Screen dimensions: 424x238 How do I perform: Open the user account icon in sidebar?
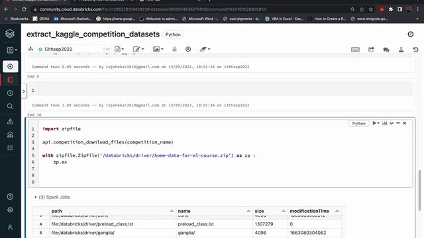pyautogui.click(x=11, y=227)
